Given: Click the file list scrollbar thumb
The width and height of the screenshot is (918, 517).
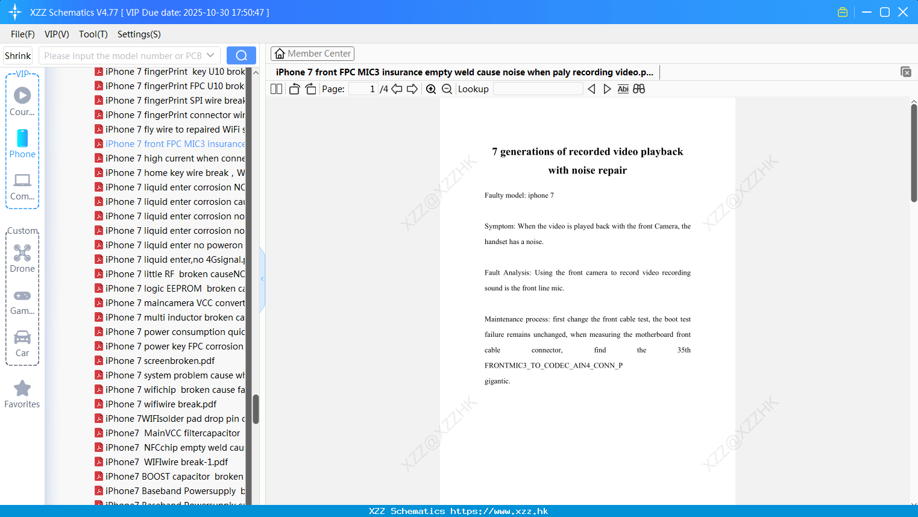Looking at the screenshot, I should 256,409.
